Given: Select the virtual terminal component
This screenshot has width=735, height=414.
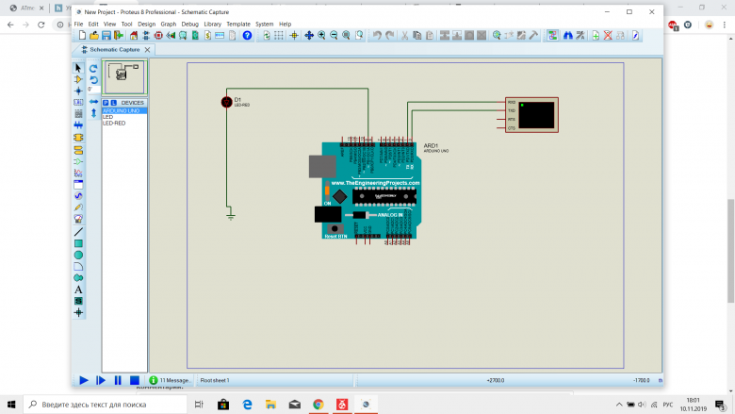Looking at the screenshot, I should (x=531, y=115).
